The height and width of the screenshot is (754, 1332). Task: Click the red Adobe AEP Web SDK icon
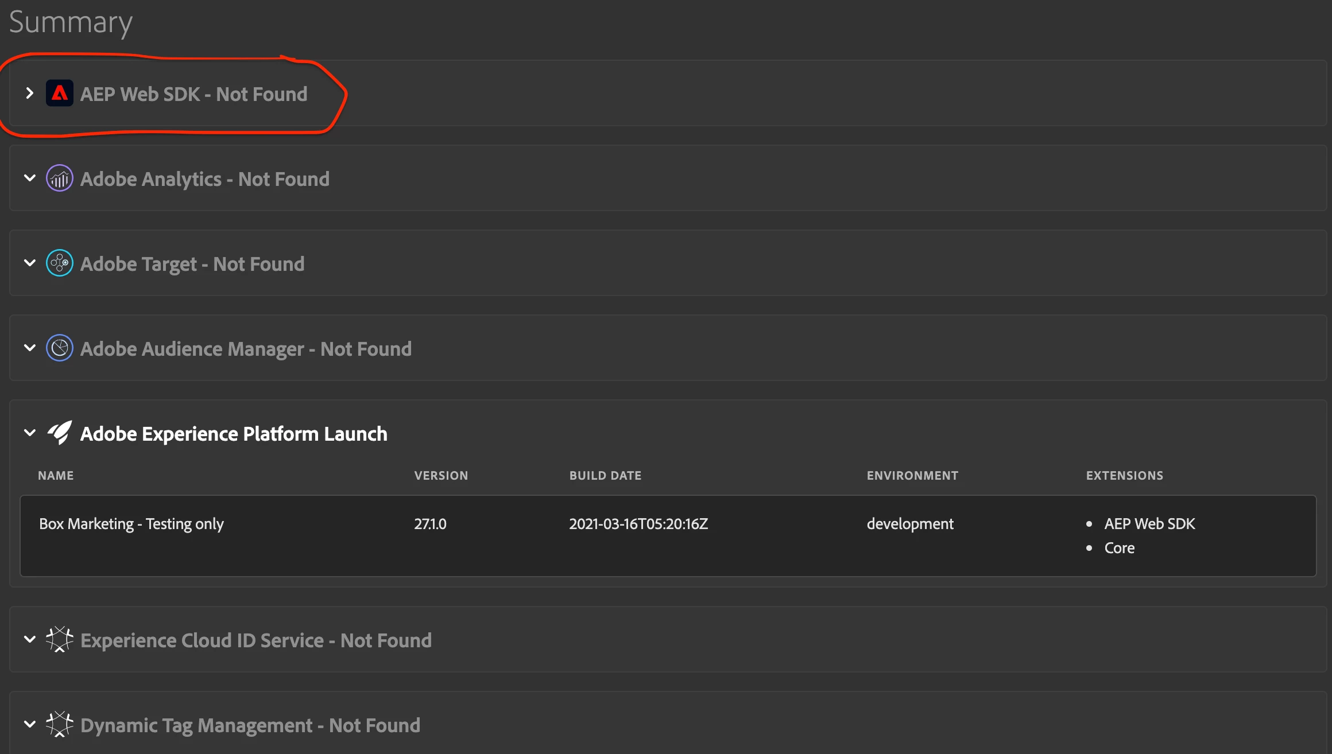pos(60,94)
